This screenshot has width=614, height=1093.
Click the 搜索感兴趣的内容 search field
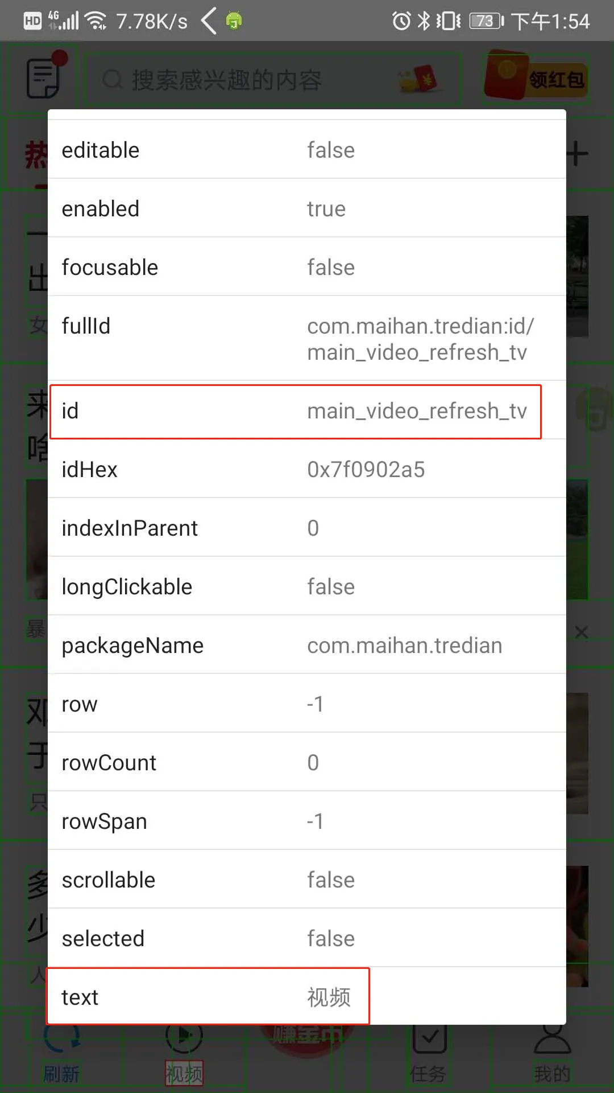click(272, 80)
